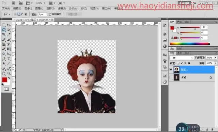Open the Info panel icon in dock
Screen dimensions: 218x132
point(165,46)
